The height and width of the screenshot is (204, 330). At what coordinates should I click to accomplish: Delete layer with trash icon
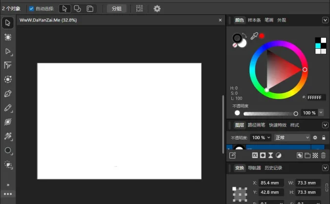(x=323, y=155)
